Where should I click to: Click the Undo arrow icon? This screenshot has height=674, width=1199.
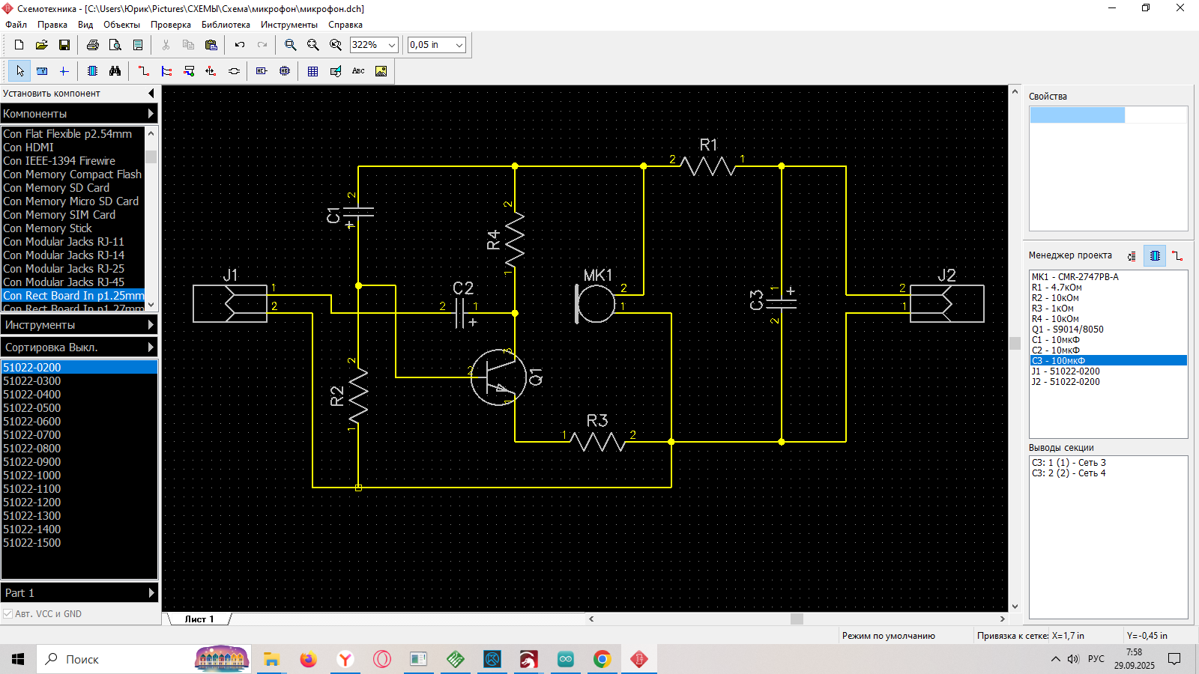pos(240,45)
